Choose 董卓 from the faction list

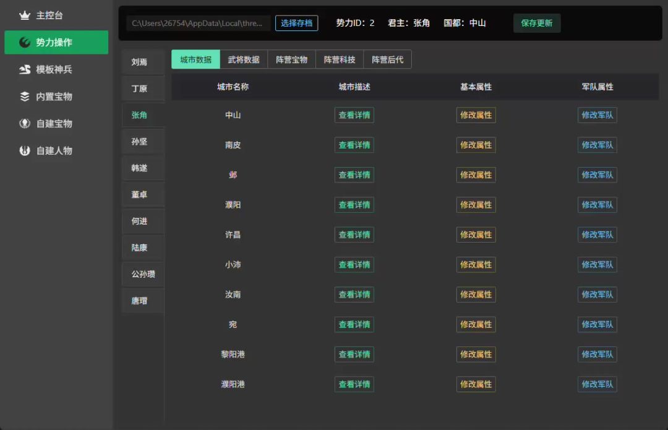139,195
